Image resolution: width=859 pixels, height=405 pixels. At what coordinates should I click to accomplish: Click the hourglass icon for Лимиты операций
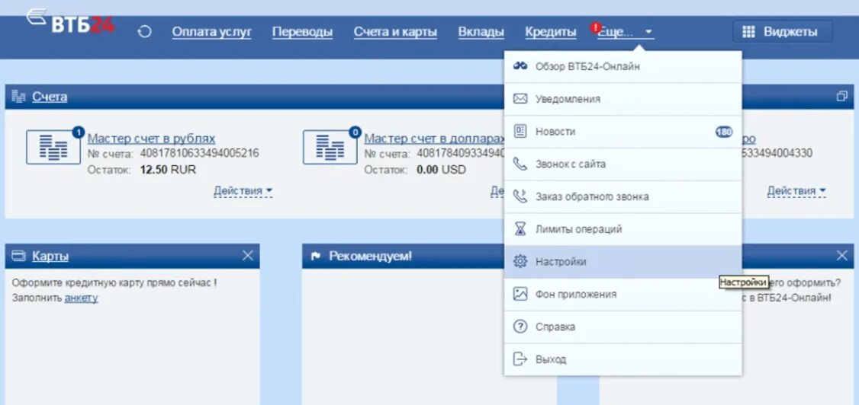(x=520, y=229)
